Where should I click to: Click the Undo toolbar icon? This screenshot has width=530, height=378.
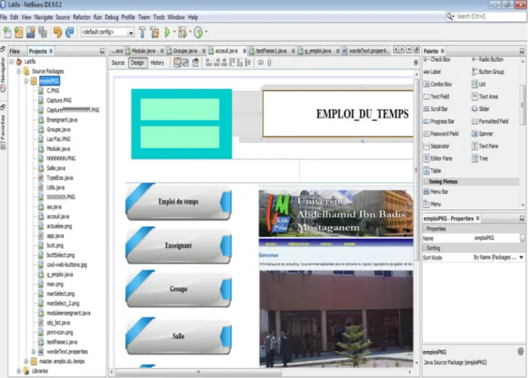click(57, 32)
